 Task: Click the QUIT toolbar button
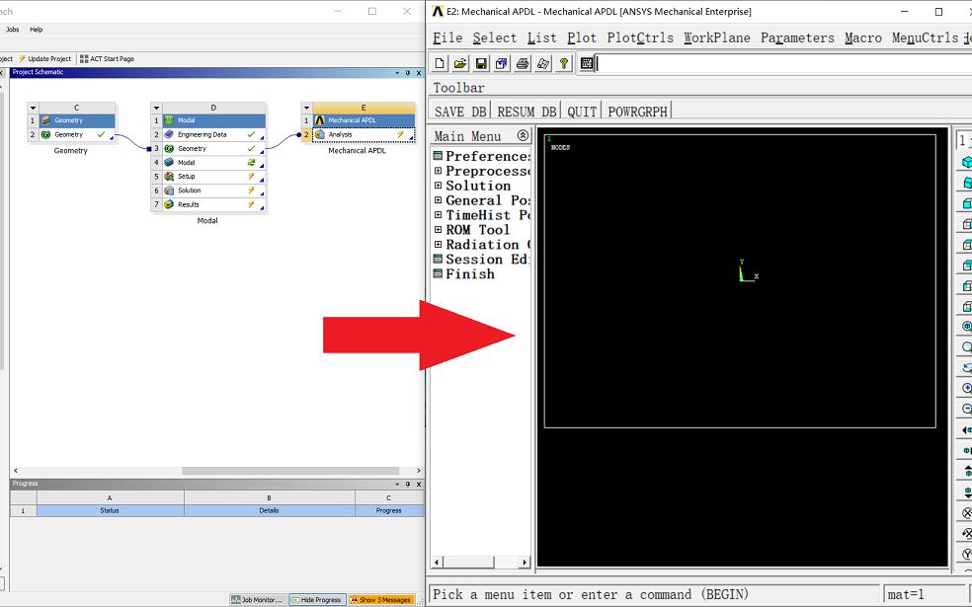pos(582,112)
